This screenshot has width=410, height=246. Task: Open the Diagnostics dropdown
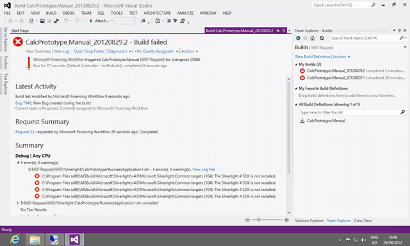(x=119, y=51)
